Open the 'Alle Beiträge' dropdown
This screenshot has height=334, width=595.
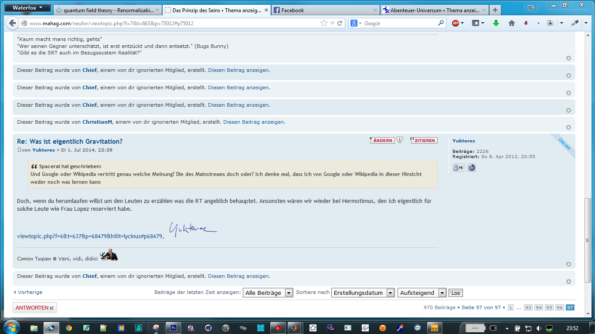coord(268,293)
